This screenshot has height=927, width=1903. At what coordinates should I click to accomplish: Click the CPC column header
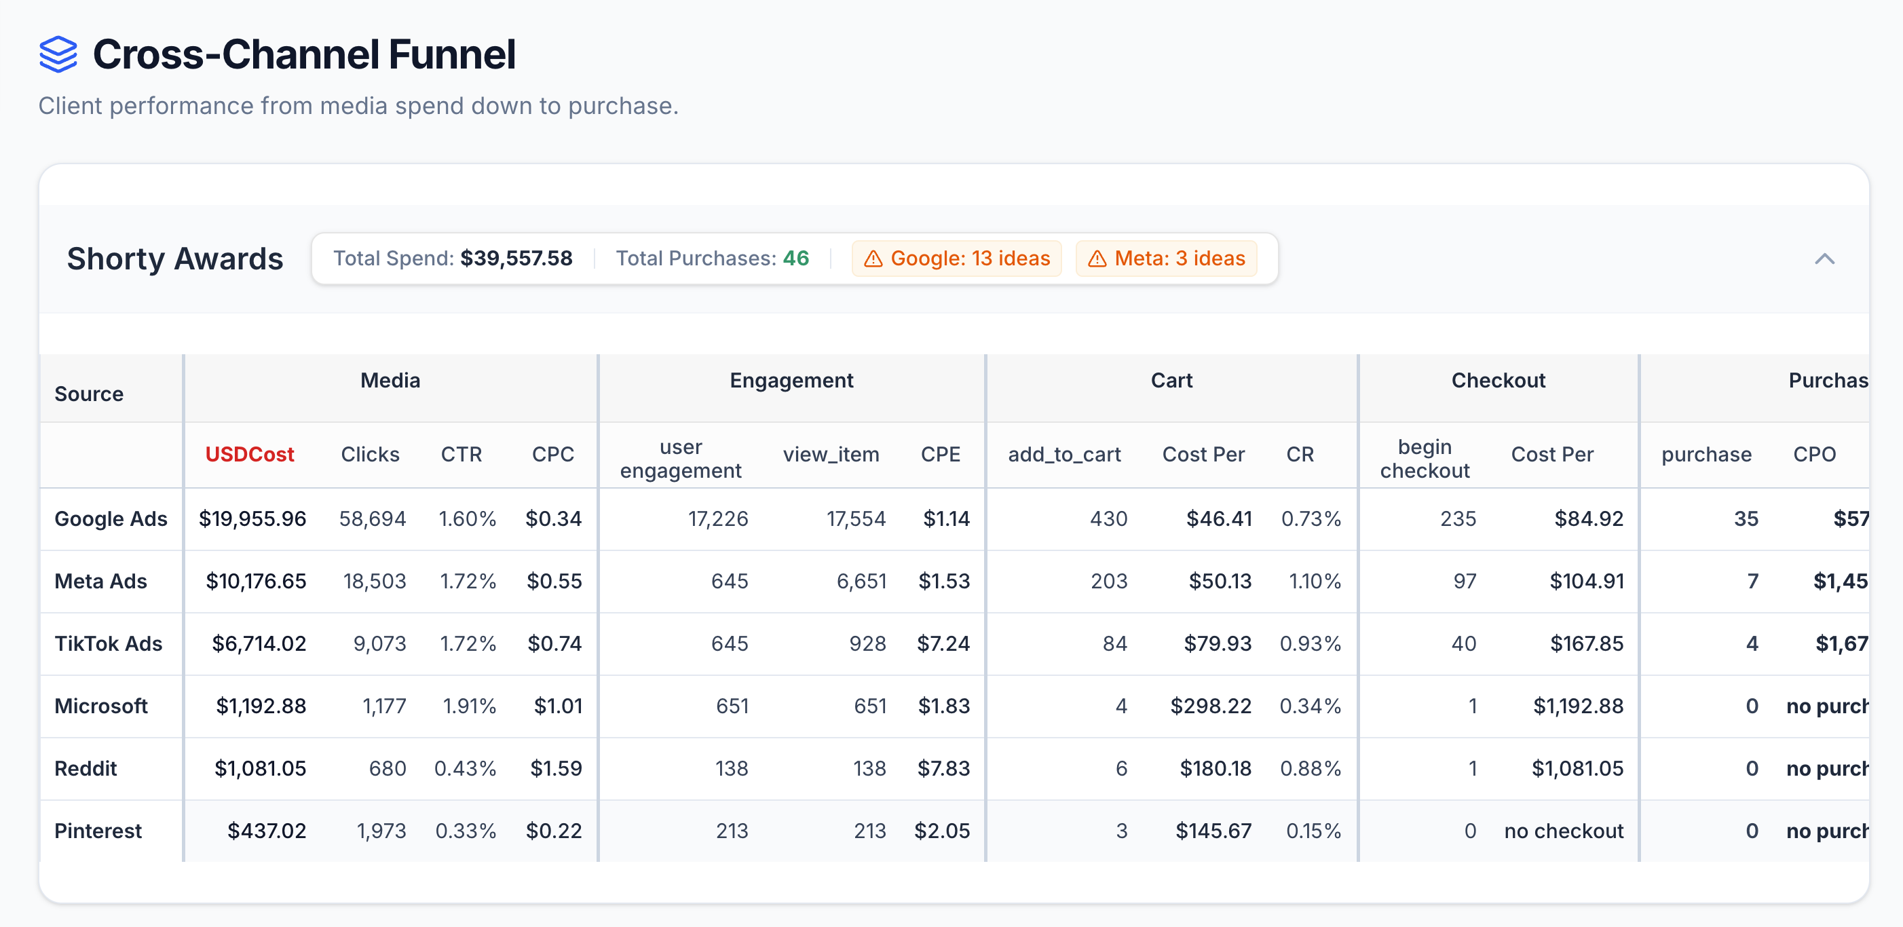pyautogui.click(x=553, y=455)
